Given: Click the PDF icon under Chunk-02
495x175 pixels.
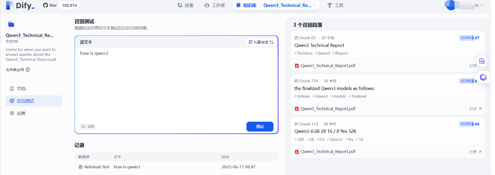Looking at the screenshot, I should [x=297, y=66].
